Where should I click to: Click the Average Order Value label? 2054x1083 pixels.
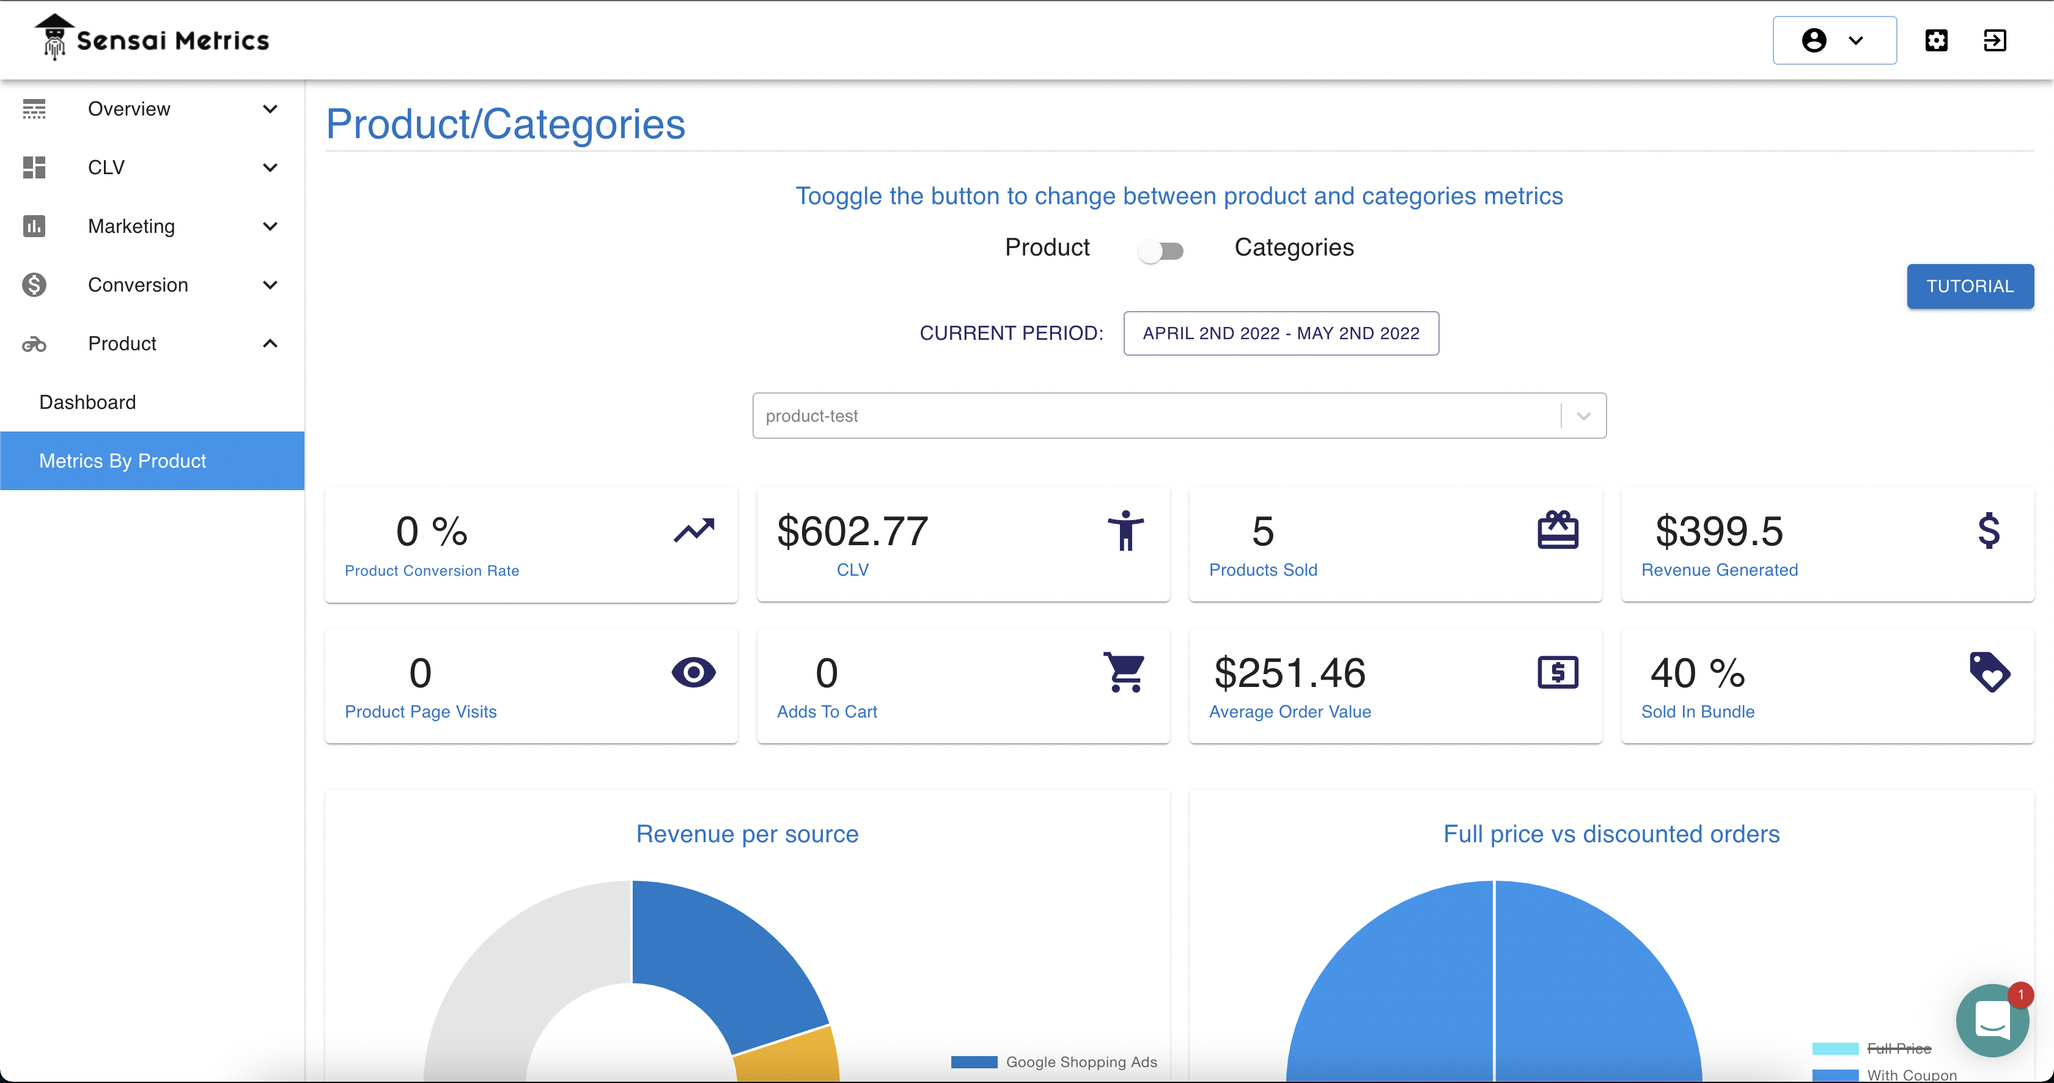(1289, 711)
